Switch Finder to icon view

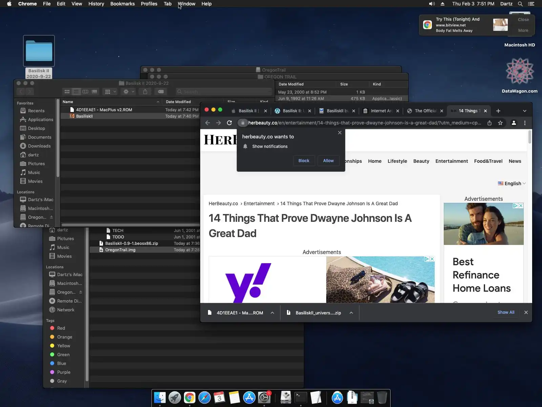(x=67, y=92)
